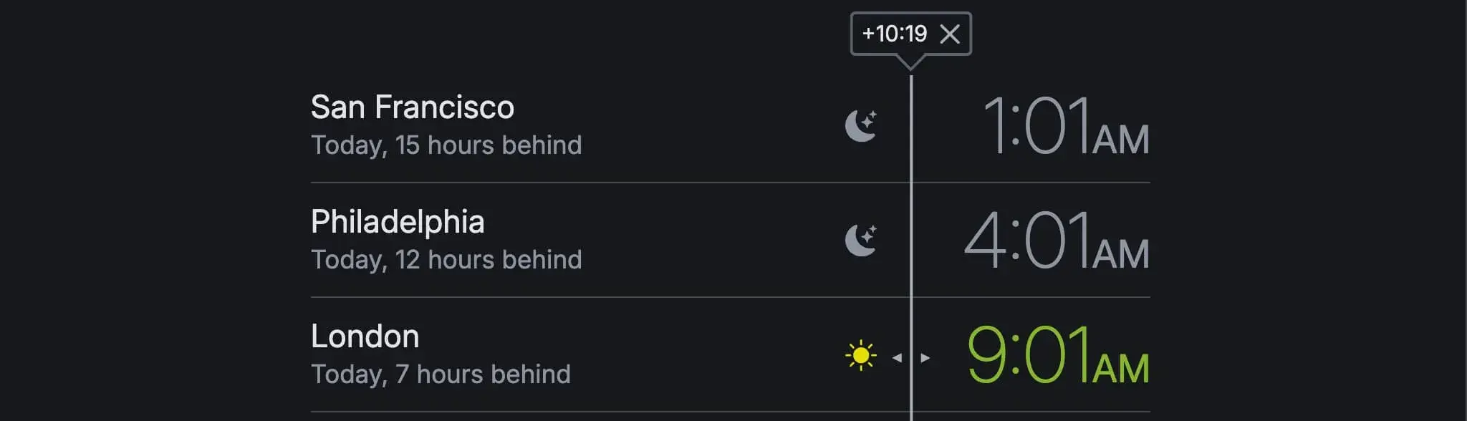
Task: Click the scrubber tooltip pointer
Action: 911,62
